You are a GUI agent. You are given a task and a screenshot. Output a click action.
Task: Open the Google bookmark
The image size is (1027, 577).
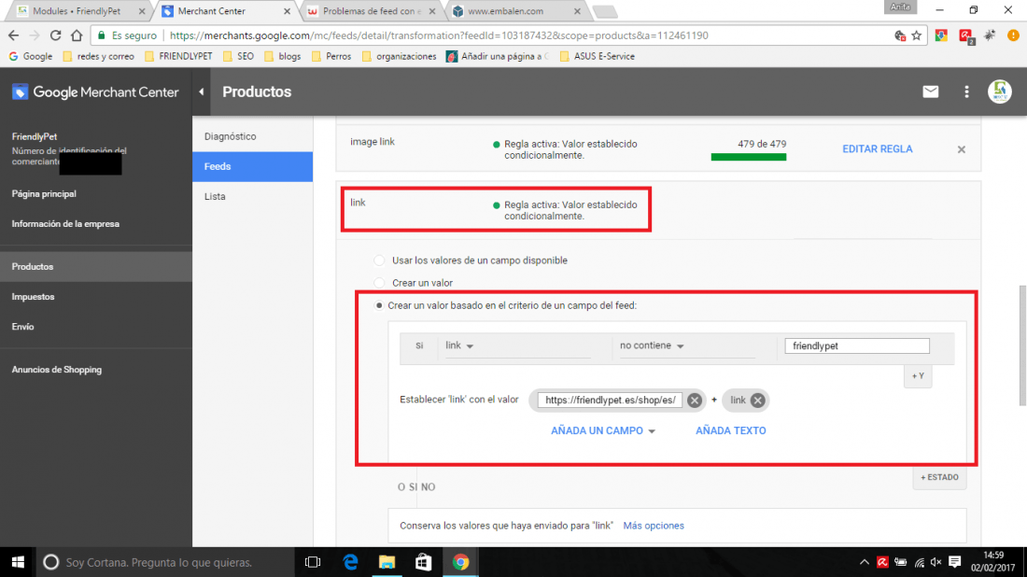(x=31, y=56)
